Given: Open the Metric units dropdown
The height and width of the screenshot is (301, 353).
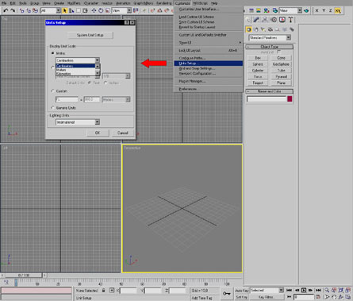Looking at the screenshot, I should pos(78,60).
